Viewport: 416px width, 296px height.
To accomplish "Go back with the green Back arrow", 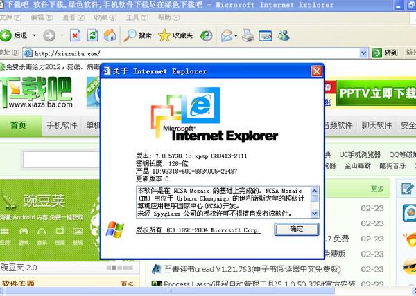I will coord(6,35).
